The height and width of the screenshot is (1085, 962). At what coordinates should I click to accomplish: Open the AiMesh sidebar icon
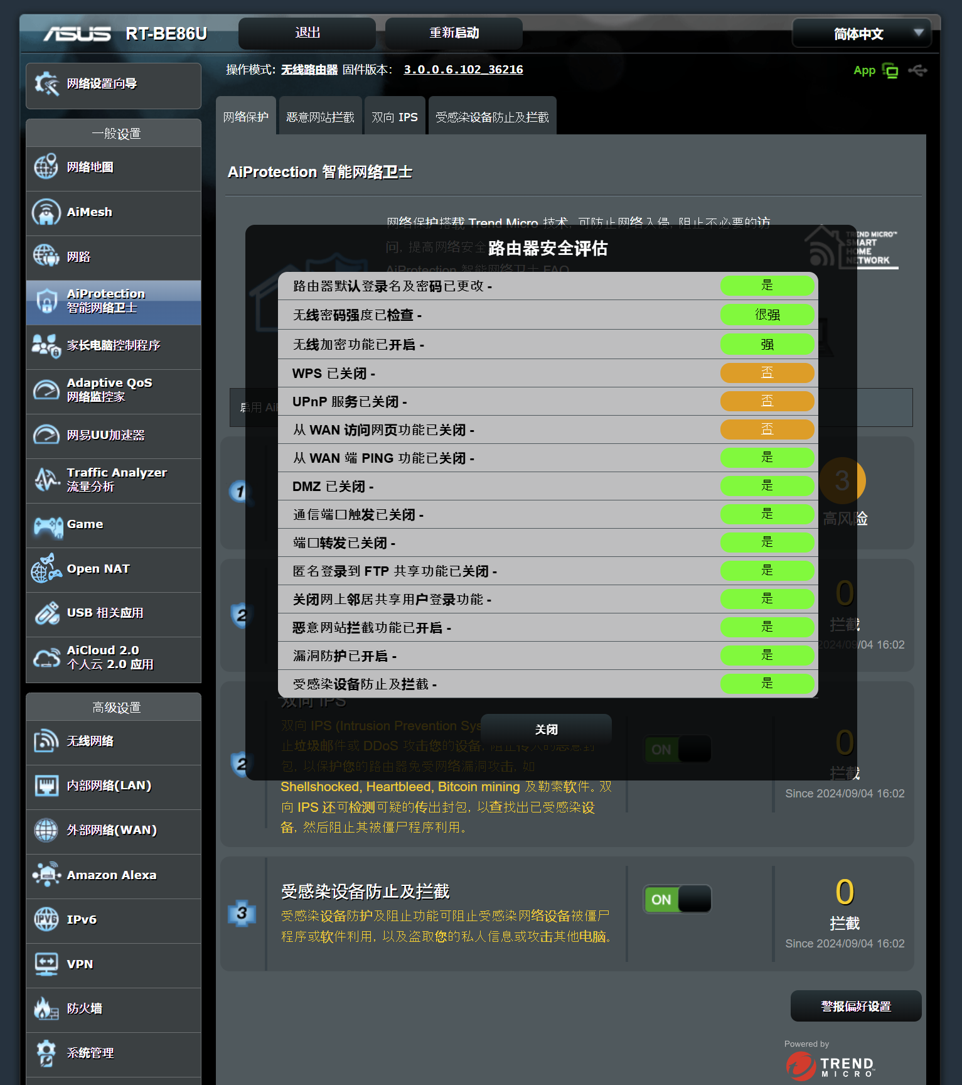46,212
